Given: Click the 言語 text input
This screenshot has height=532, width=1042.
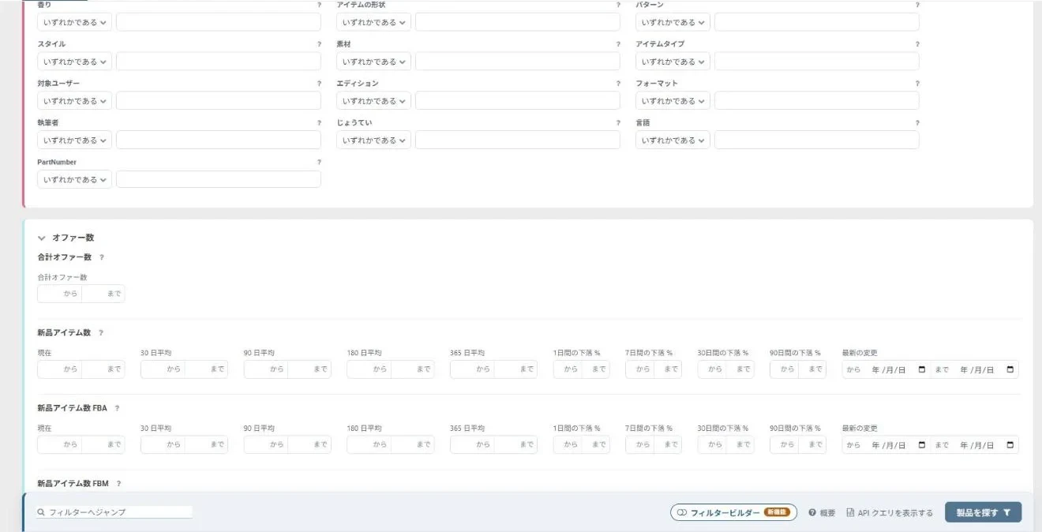Looking at the screenshot, I should [x=817, y=140].
